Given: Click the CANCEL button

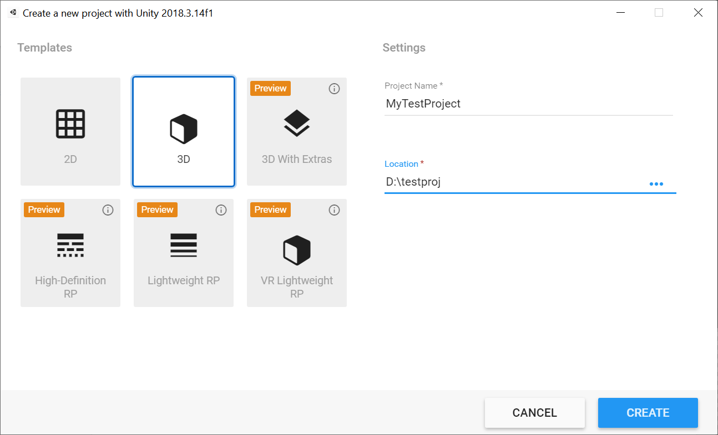Looking at the screenshot, I should [x=535, y=413].
